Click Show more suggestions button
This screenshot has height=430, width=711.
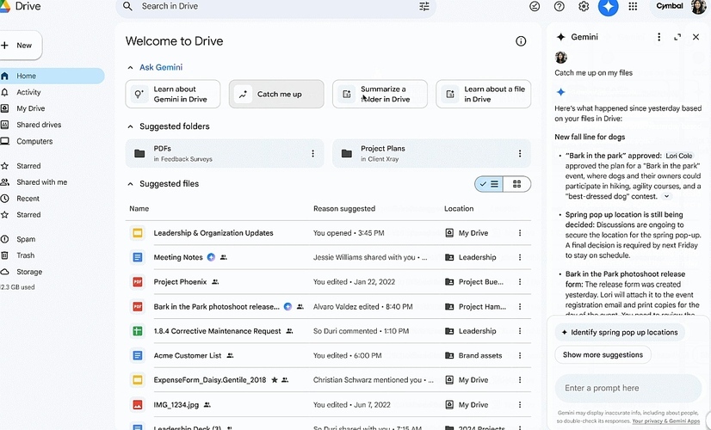tap(603, 355)
